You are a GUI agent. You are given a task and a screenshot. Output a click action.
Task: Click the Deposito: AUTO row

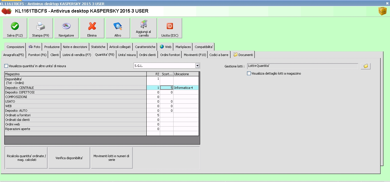[102, 111]
